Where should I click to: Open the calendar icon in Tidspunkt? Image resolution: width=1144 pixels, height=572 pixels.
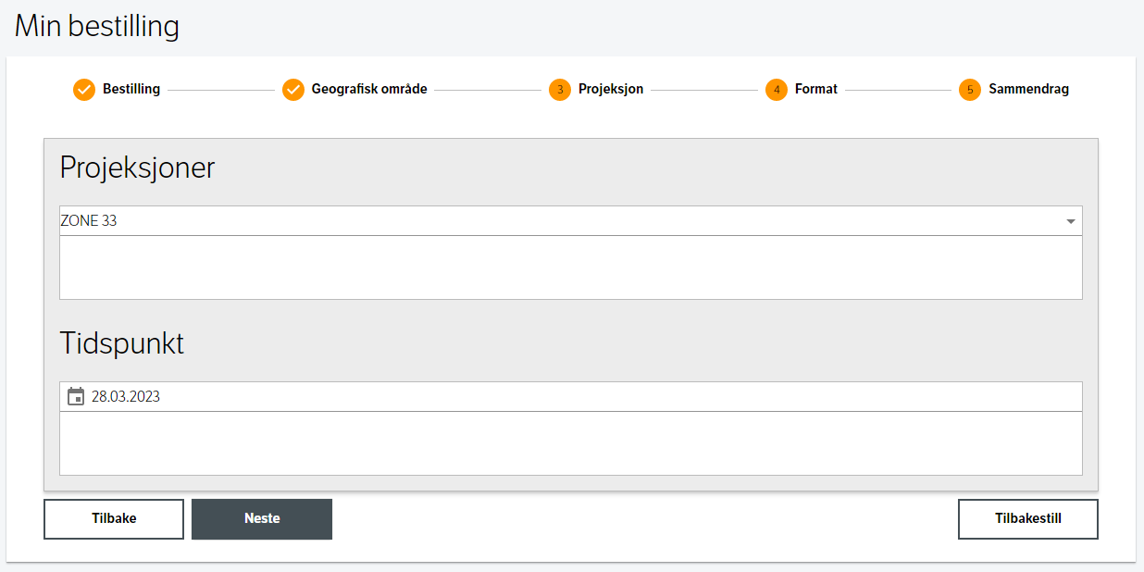(x=76, y=396)
